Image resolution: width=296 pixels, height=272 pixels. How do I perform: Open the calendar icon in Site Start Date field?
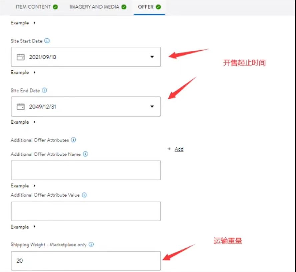click(x=20, y=57)
